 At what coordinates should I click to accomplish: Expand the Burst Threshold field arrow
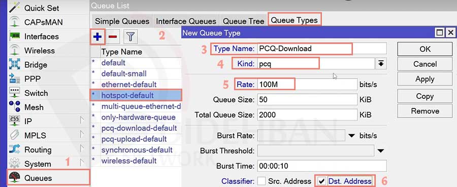coord(381,151)
